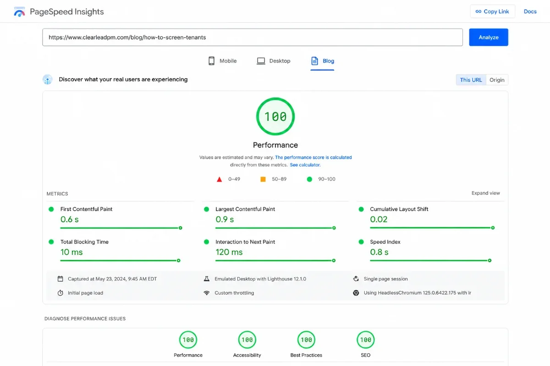Jump to the Best Practices category gauge
Viewport: 550px width, 366px height.
click(x=306, y=340)
